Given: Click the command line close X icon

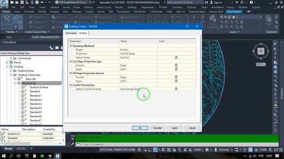Looking at the screenshot, I should (x=72, y=139).
